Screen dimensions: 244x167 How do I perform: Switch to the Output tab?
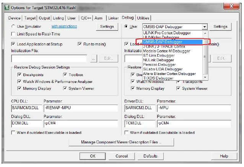[44, 18]
